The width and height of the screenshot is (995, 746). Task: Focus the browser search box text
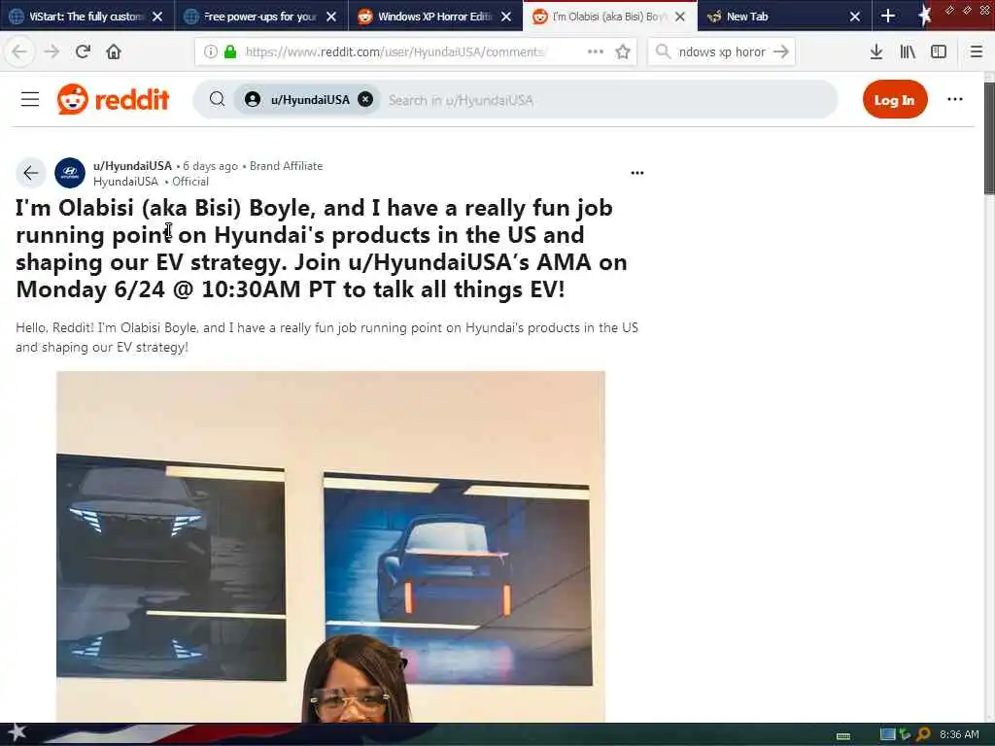(x=722, y=52)
